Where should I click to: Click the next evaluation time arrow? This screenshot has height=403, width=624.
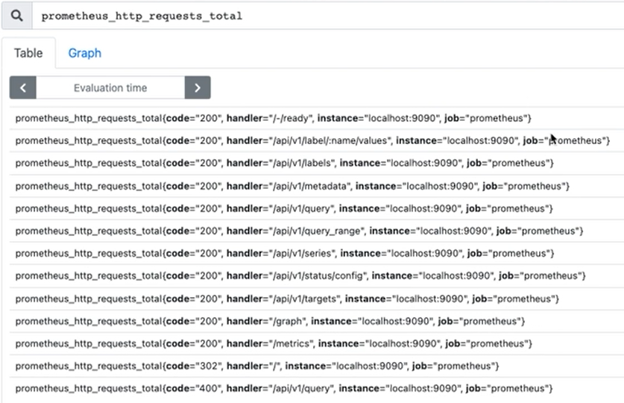pos(198,87)
